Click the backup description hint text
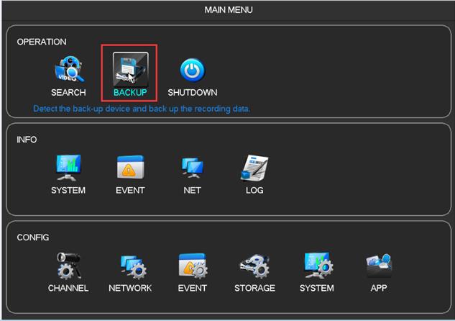The width and height of the screenshot is (455, 321). (x=142, y=109)
